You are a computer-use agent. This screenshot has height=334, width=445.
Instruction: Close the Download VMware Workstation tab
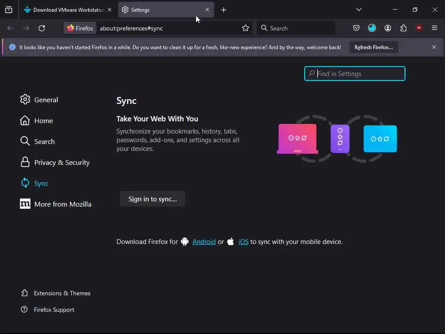(110, 10)
